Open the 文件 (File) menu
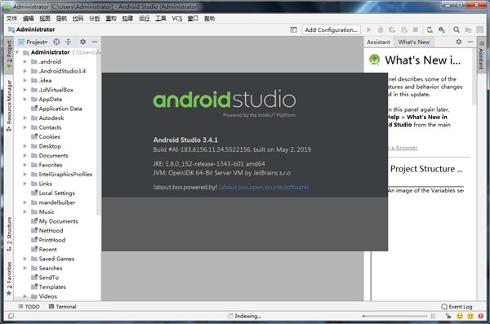490x324 pixels. 11,19
